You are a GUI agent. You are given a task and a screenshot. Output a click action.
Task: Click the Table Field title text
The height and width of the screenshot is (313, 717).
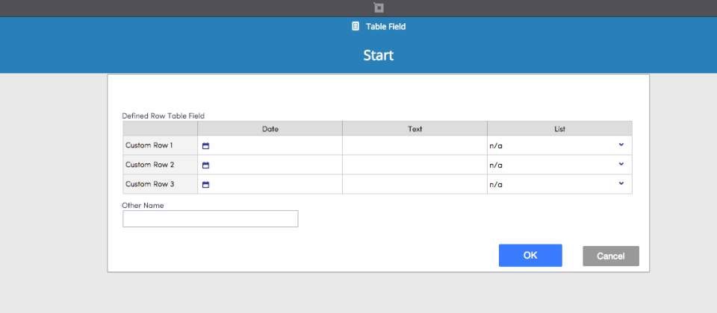click(385, 27)
